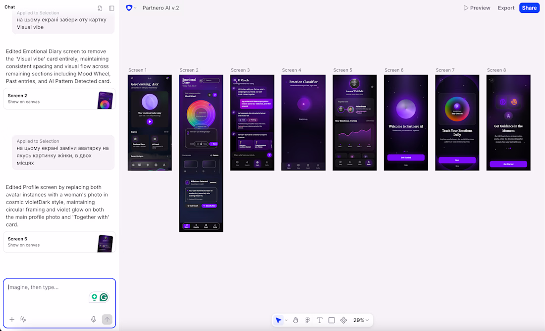Toggle the sidebar panel icon
Image resolution: width=545 pixels, height=331 pixels.
[111, 8]
